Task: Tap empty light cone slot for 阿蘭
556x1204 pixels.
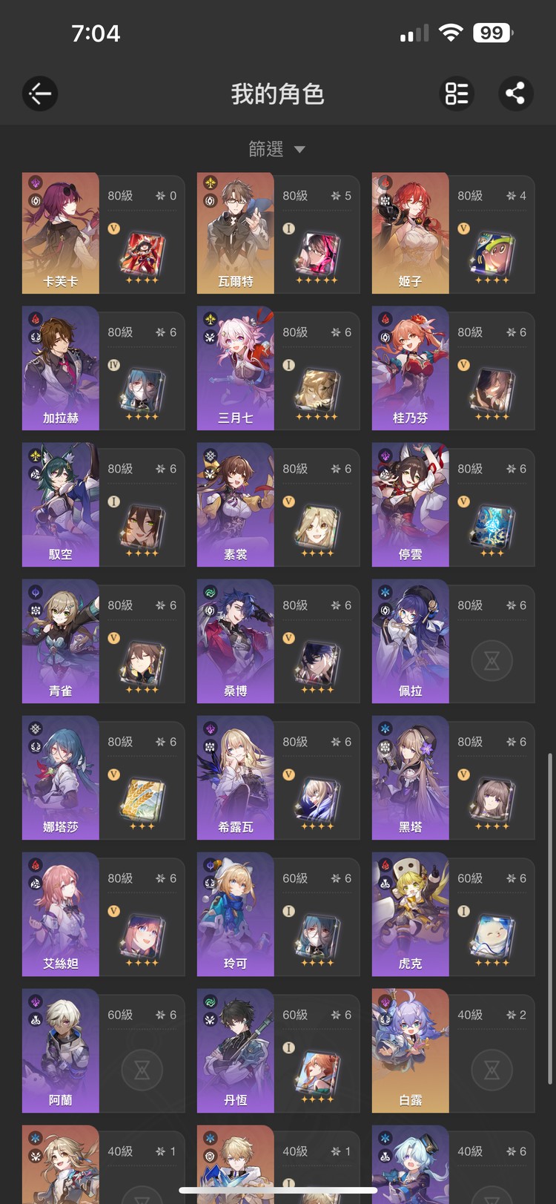Action: (x=142, y=1070)
